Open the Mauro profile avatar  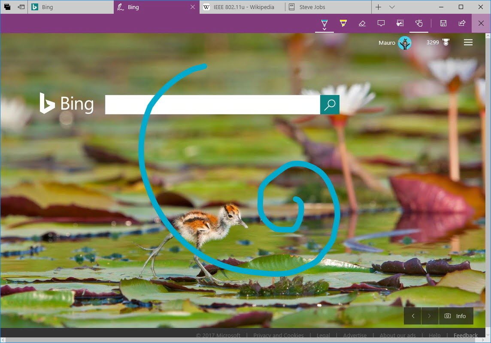[404, 43]
